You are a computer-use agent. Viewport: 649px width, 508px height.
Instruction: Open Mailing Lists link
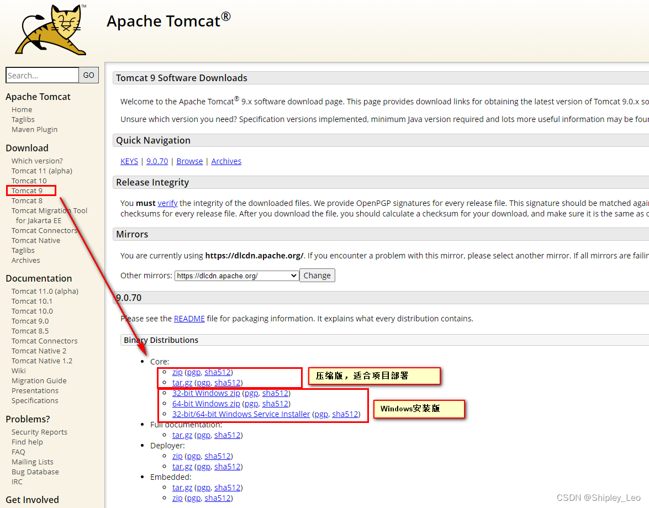[x=32, y=462]
